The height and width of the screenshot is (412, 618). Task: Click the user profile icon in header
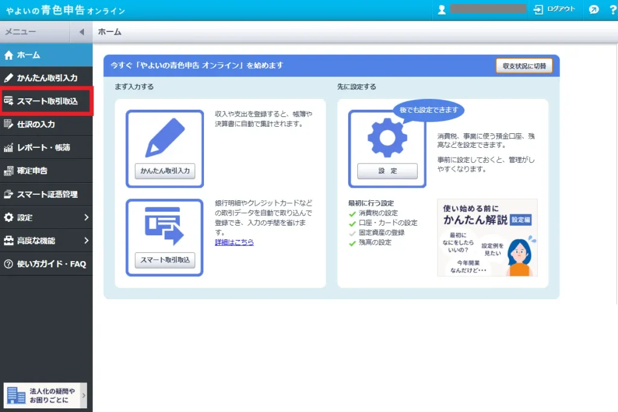tap(442, 10)
